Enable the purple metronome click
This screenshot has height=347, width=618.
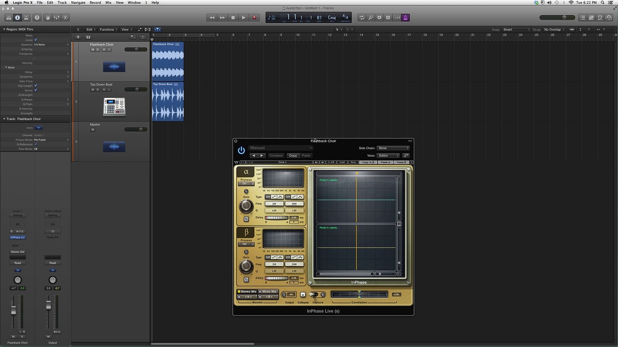coord(405,18)
